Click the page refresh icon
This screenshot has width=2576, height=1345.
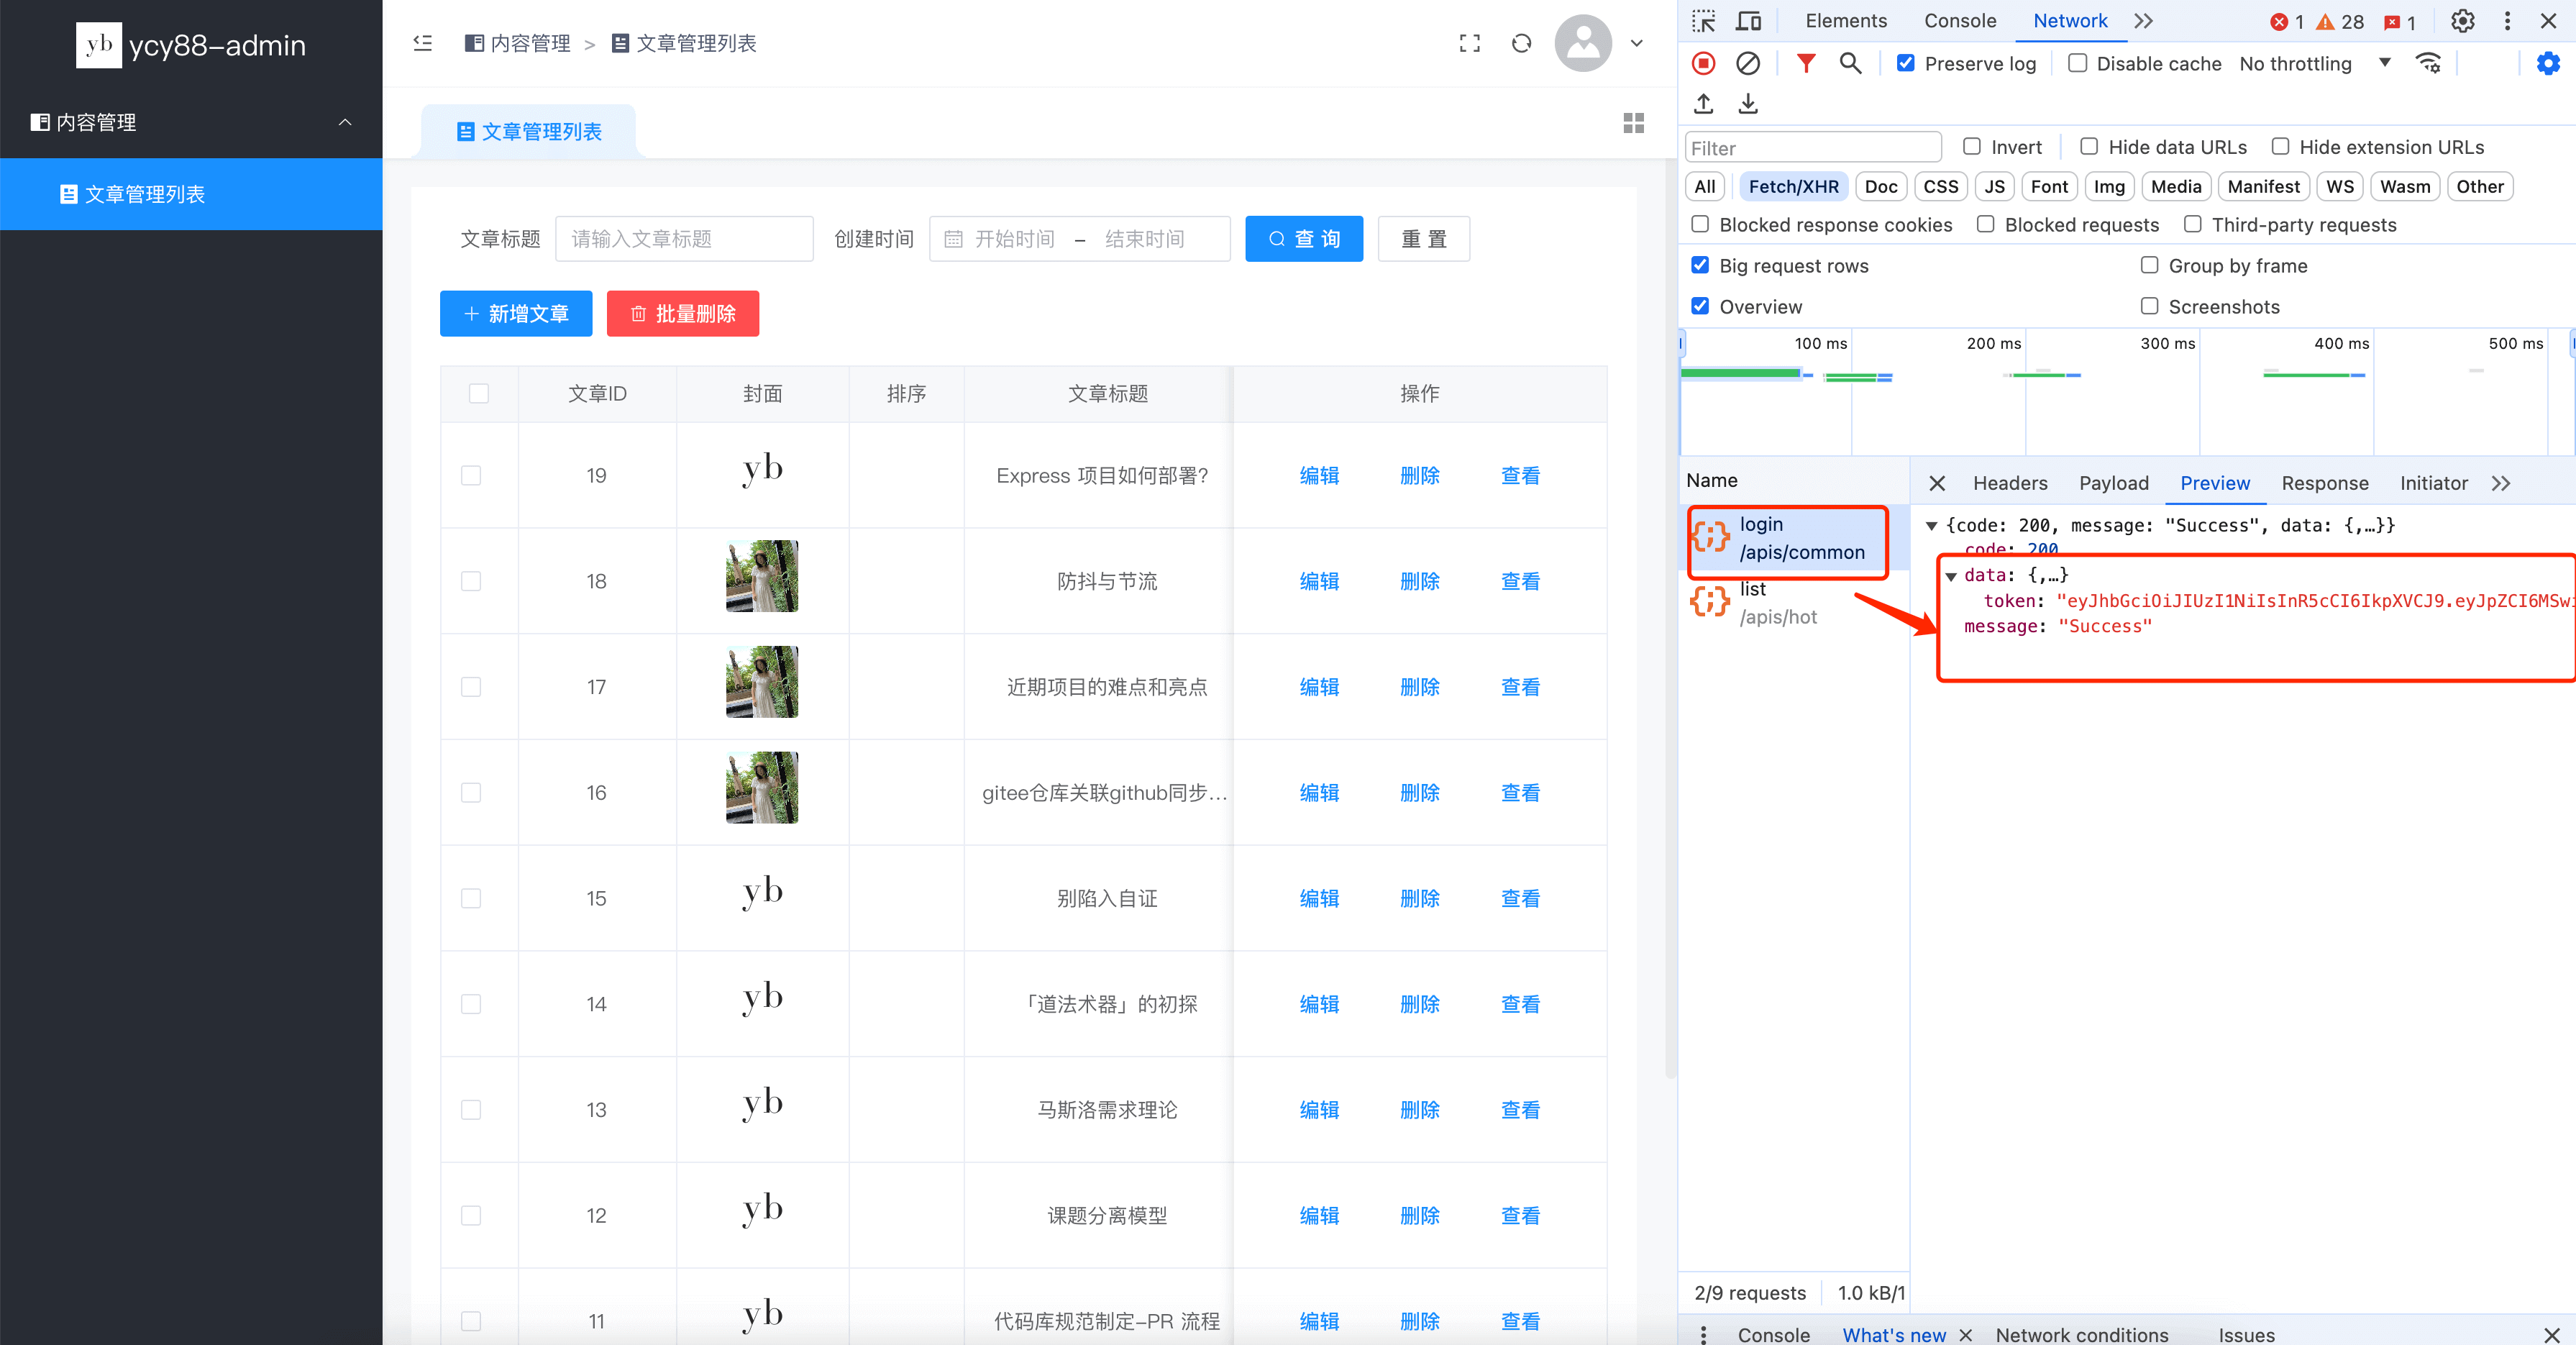click(x=1521, y=43)
